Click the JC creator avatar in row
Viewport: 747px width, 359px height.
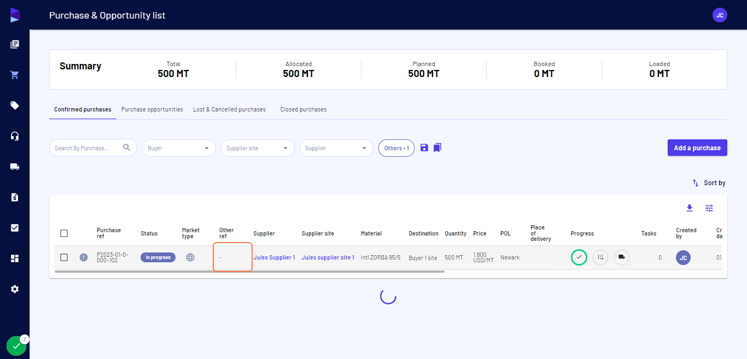683,257
